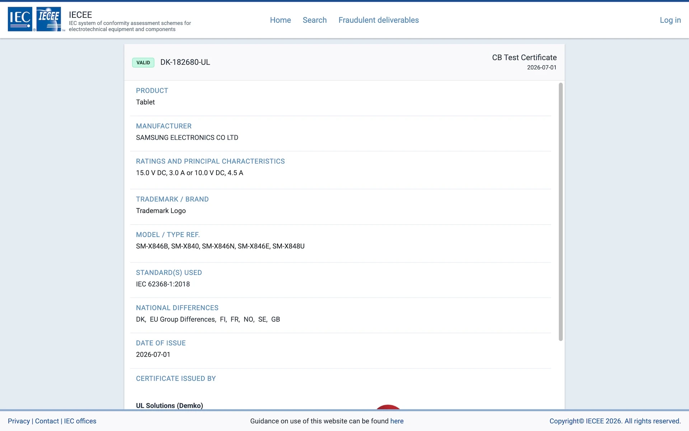Viewport: 689px width, 431px height.
Task: Click the IECEE logo
Action: click(x=49, y=19)
